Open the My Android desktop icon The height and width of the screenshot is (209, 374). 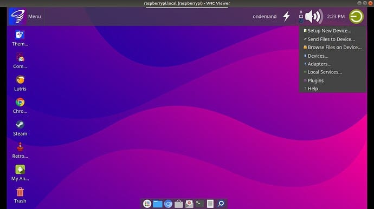click(20, 173)
